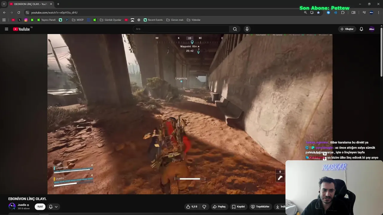Open the apps grid in bookmarks bar

click(4, 20)
